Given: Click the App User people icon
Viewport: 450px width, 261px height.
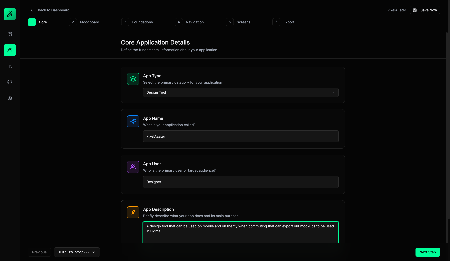Looking at the screenshot, I should [133, 167].
